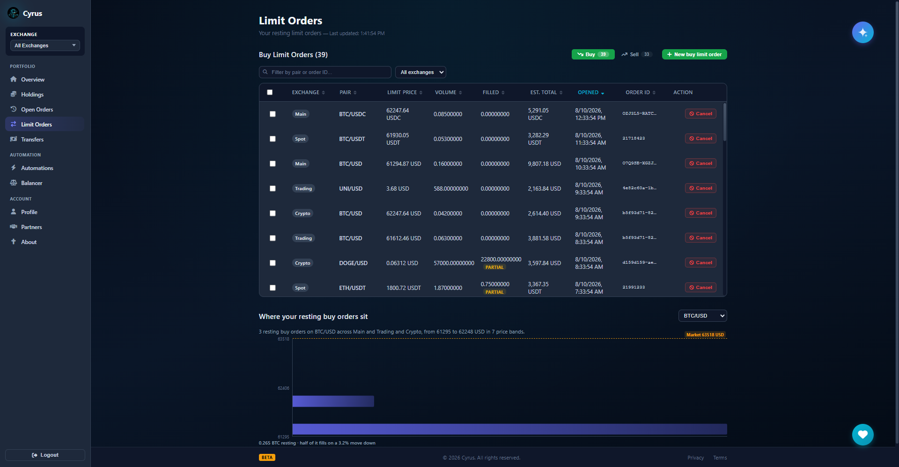Cancel the BTC/USDC order
Image resolution: width=899 pixels, height=467 pixels.
[700, 114]
